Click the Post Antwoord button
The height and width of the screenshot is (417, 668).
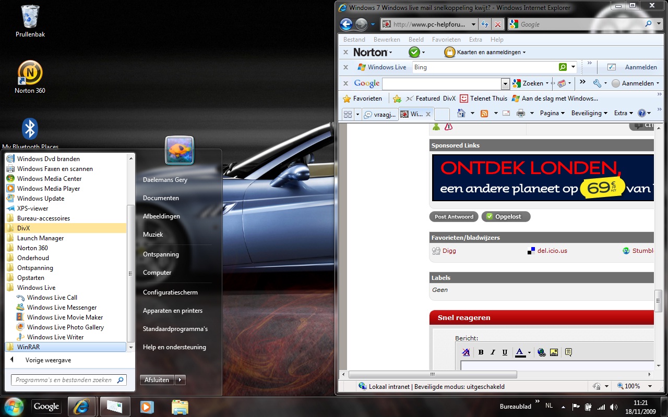pos(454,217)
